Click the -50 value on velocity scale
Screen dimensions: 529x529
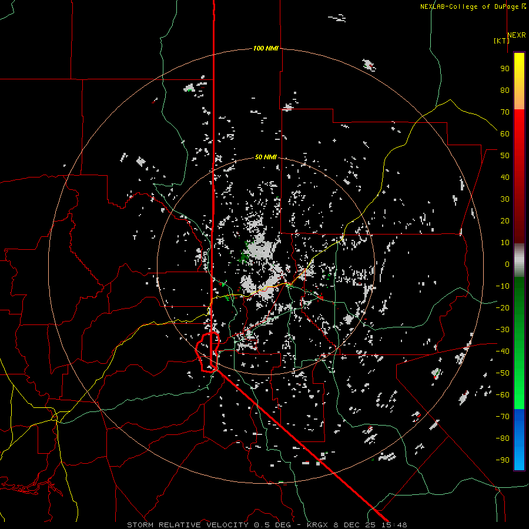coord(503,373)
